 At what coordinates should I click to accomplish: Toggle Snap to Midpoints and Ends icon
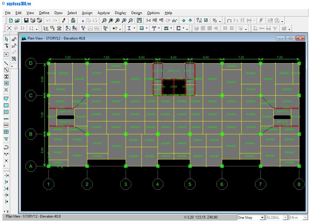6,182
